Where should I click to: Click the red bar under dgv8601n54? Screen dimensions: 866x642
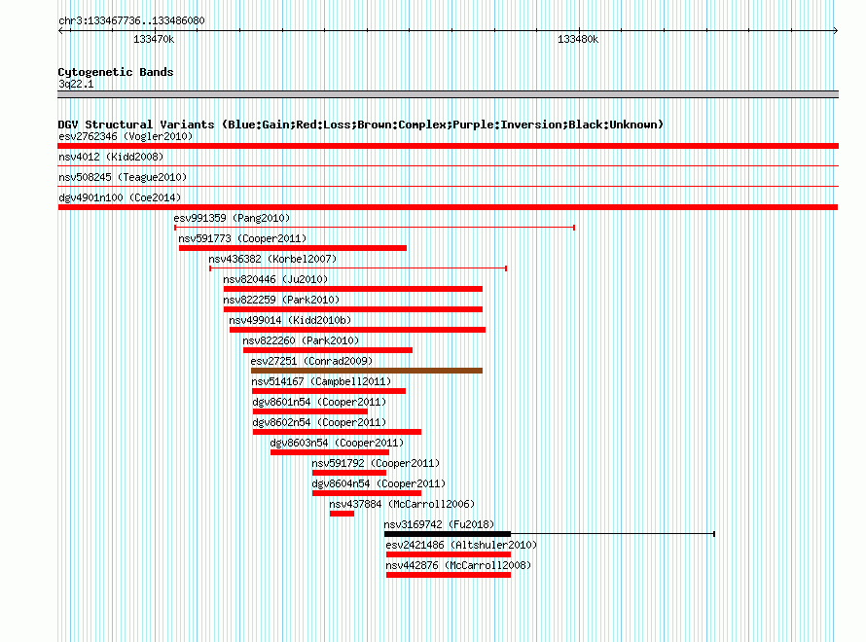pyautogui.click(x=310, y=411)
